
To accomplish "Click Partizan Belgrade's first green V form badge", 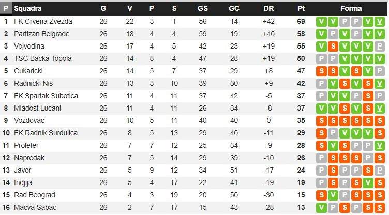I will (321, 34).
